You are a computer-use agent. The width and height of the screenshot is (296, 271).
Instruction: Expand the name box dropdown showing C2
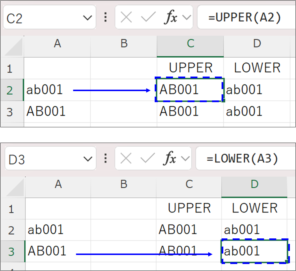click(87, 18)
